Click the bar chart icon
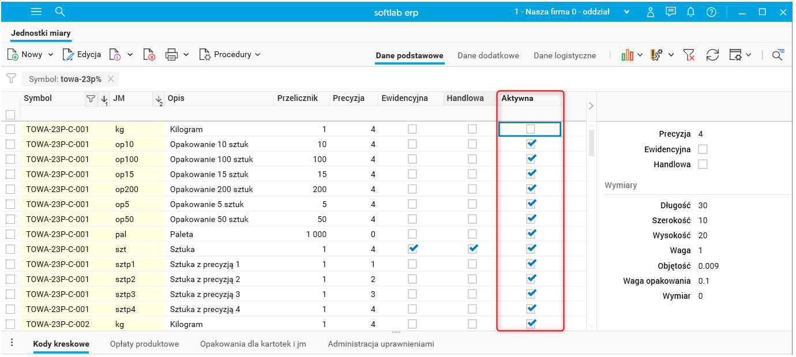Viewport: 796px width, 357px height. (x=628, y=55)
